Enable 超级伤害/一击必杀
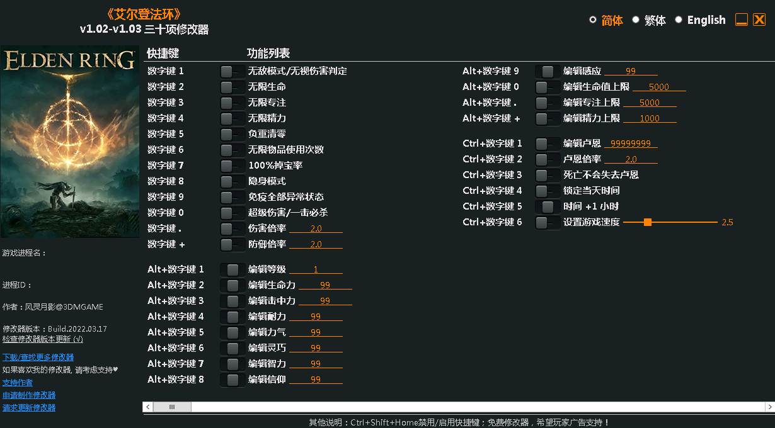Viewport: 775px width, 428px height. coord(233,213)
